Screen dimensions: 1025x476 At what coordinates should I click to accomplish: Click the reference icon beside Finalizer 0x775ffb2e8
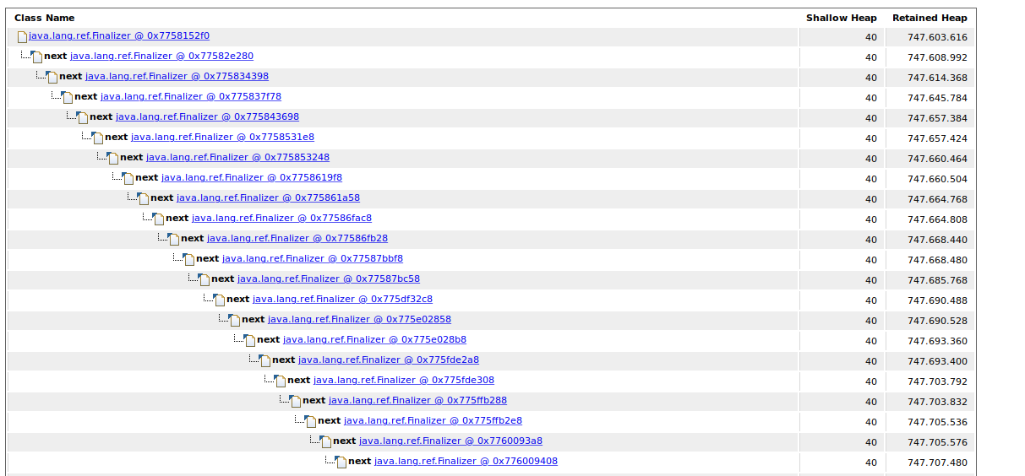310,421
